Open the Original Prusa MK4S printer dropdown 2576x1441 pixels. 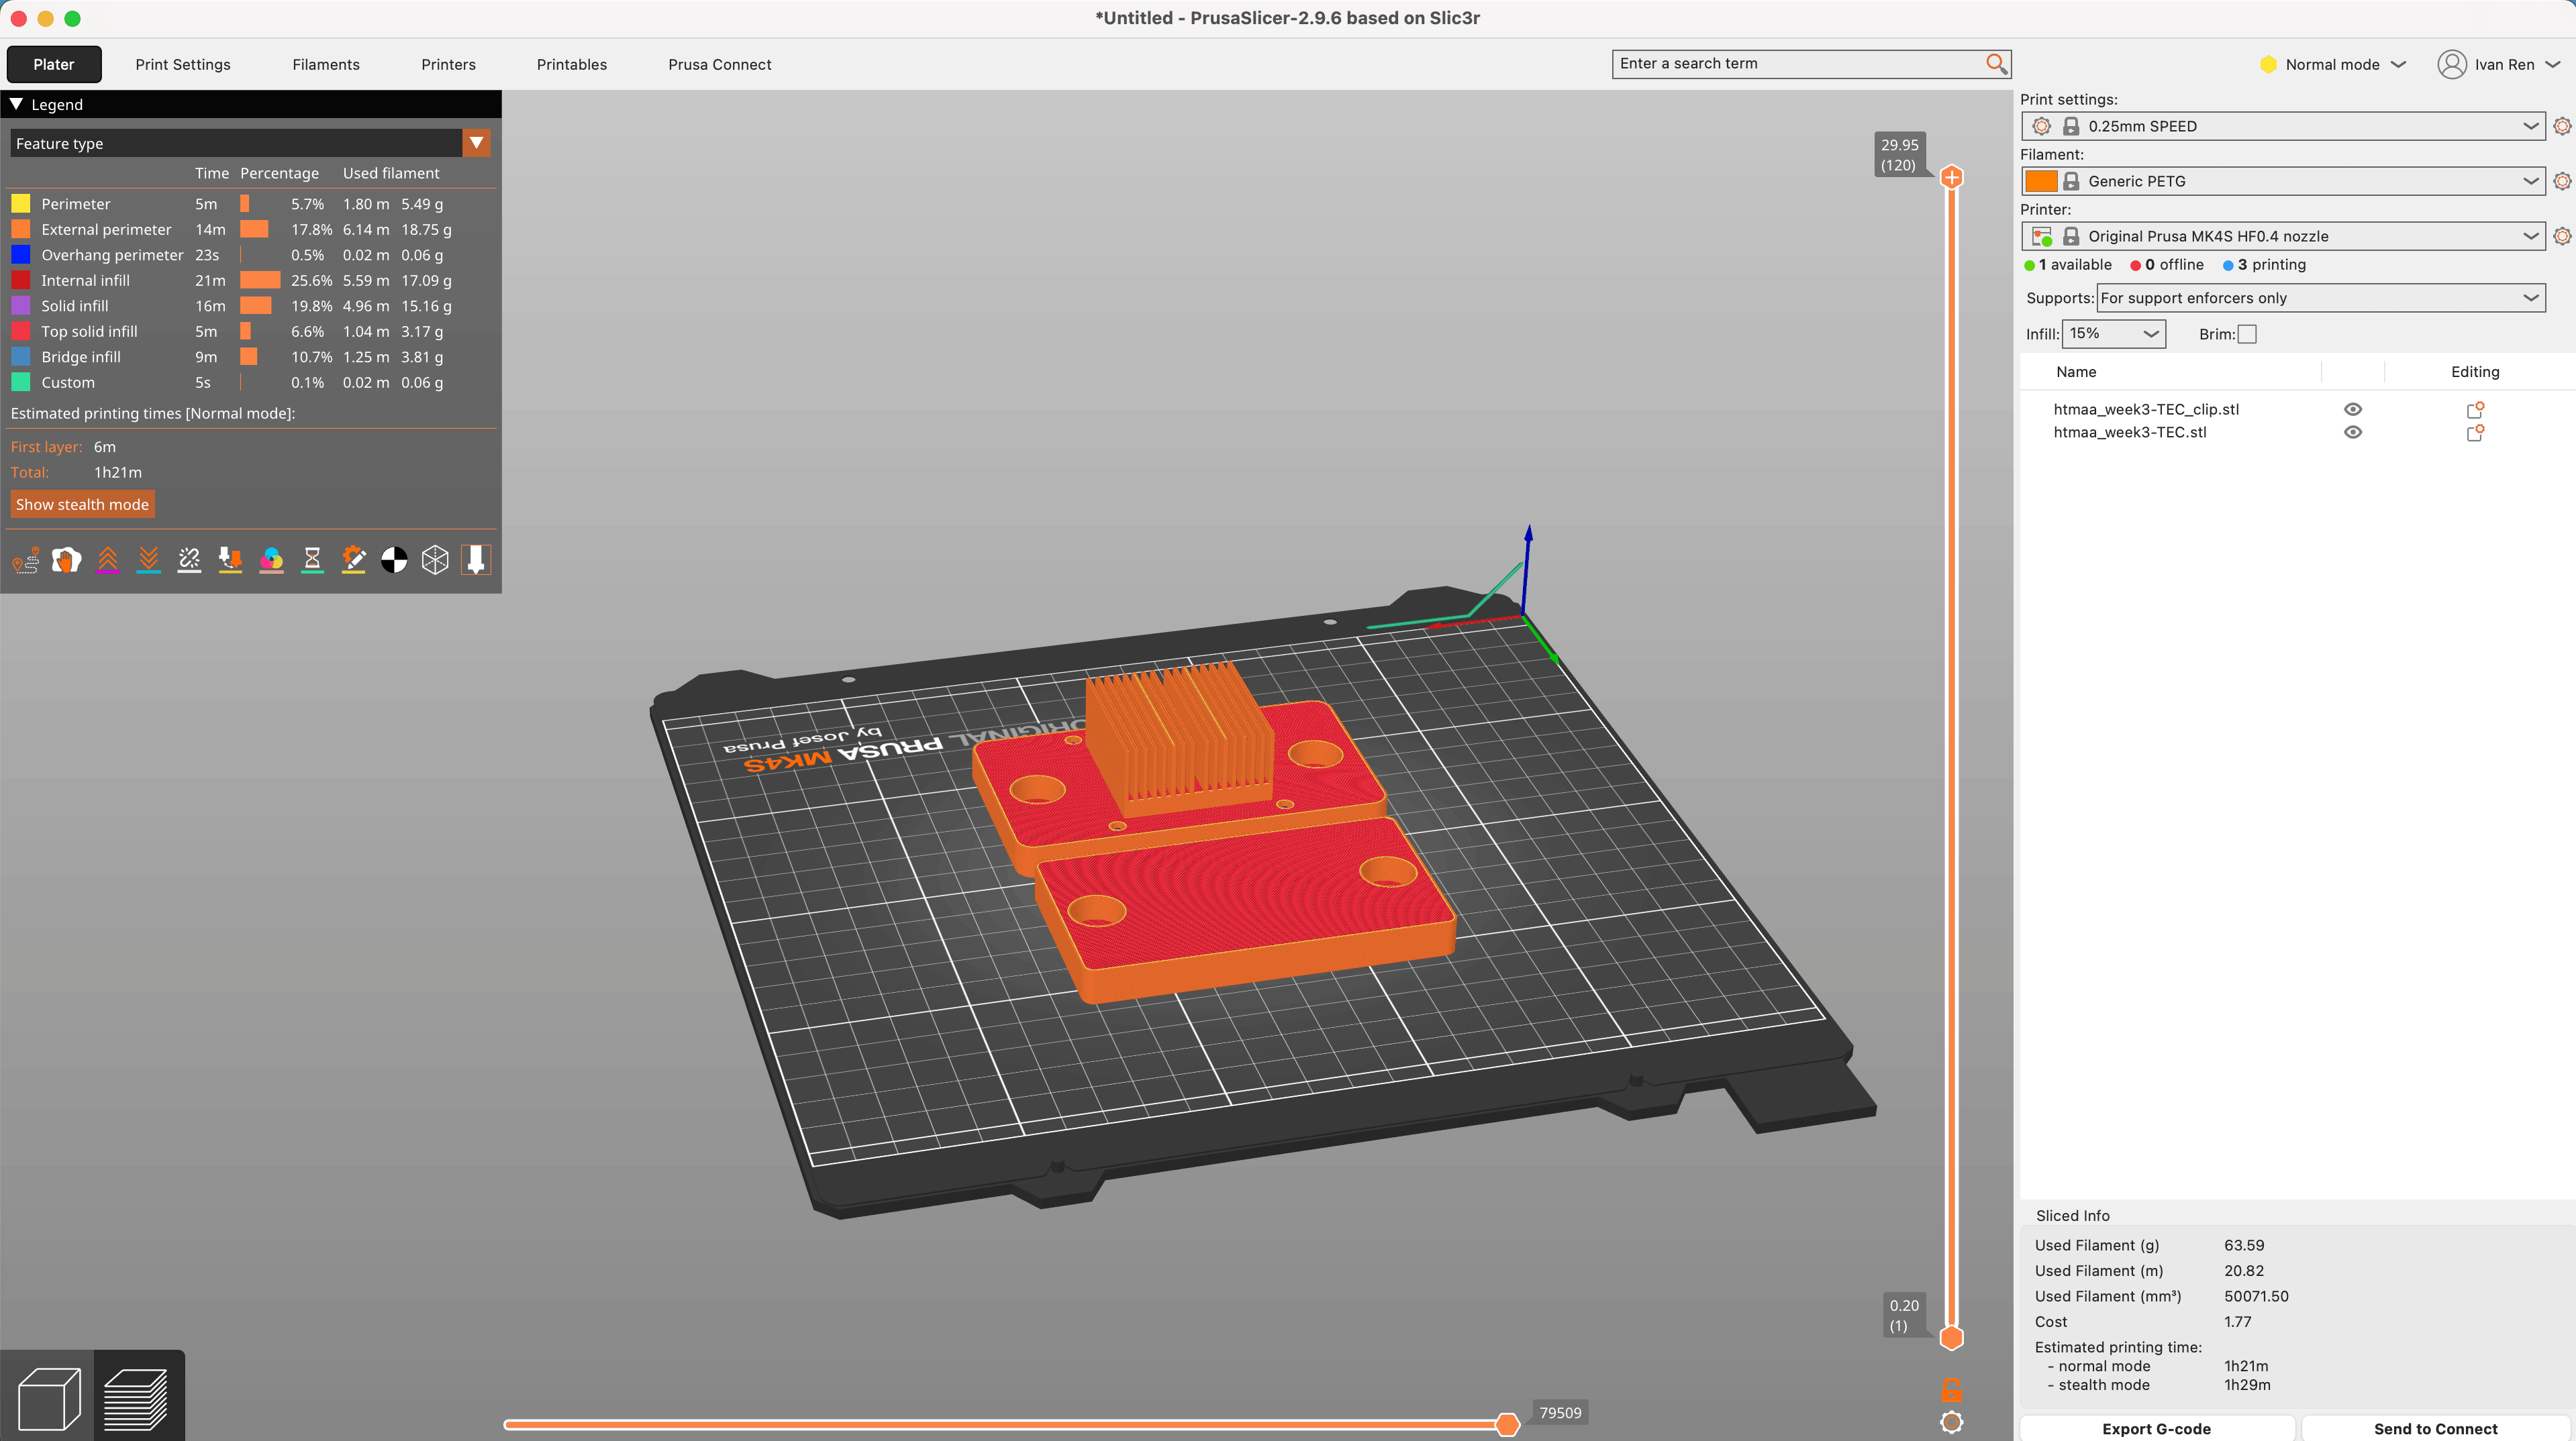point(2283,236)
